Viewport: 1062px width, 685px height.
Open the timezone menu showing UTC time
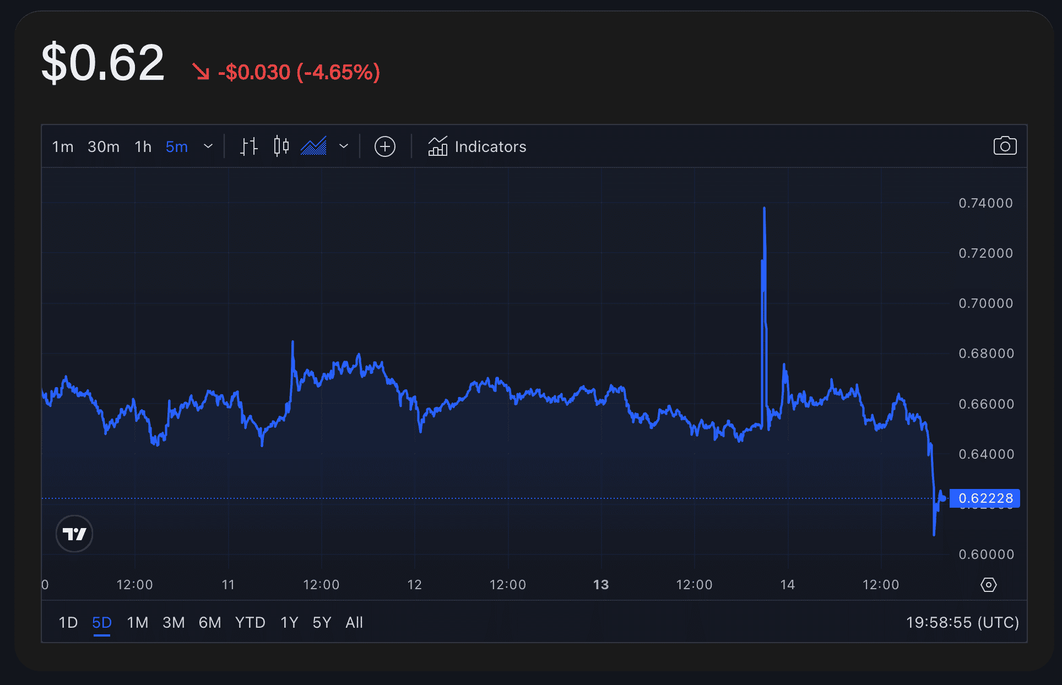tap(962, 623)
